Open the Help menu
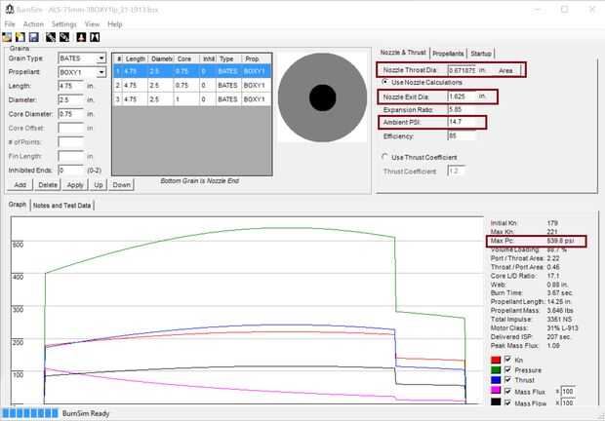The height and width of the screenshot is (421, 605). click(114, 24)
